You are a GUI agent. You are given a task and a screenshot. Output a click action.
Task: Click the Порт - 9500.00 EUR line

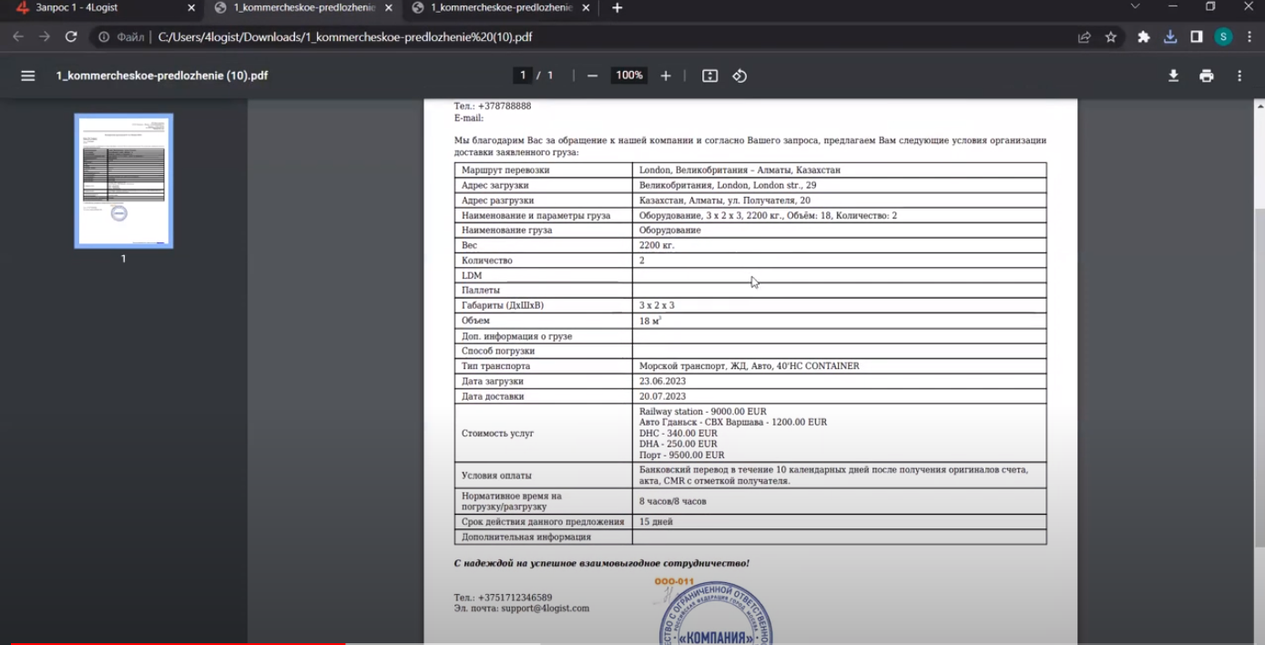point(682,456)
